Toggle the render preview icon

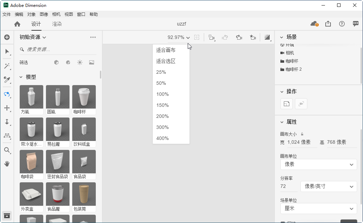[267, 37]
